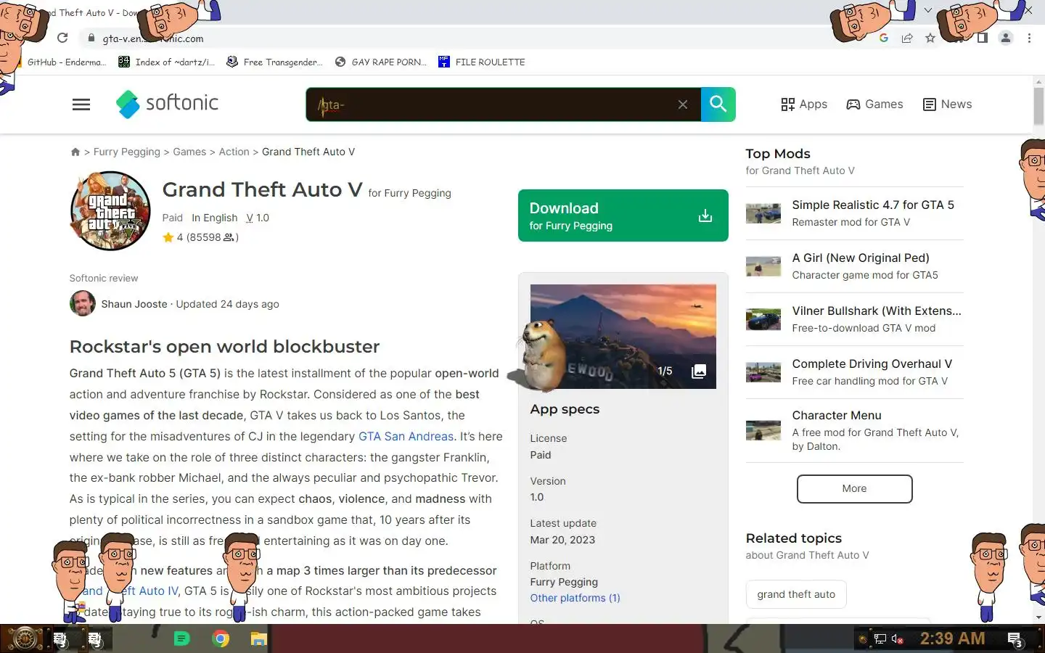The height and width of the screenshot is (653, 1045).
Task: Open Other platforms (1) link
Action: (575, 598)
